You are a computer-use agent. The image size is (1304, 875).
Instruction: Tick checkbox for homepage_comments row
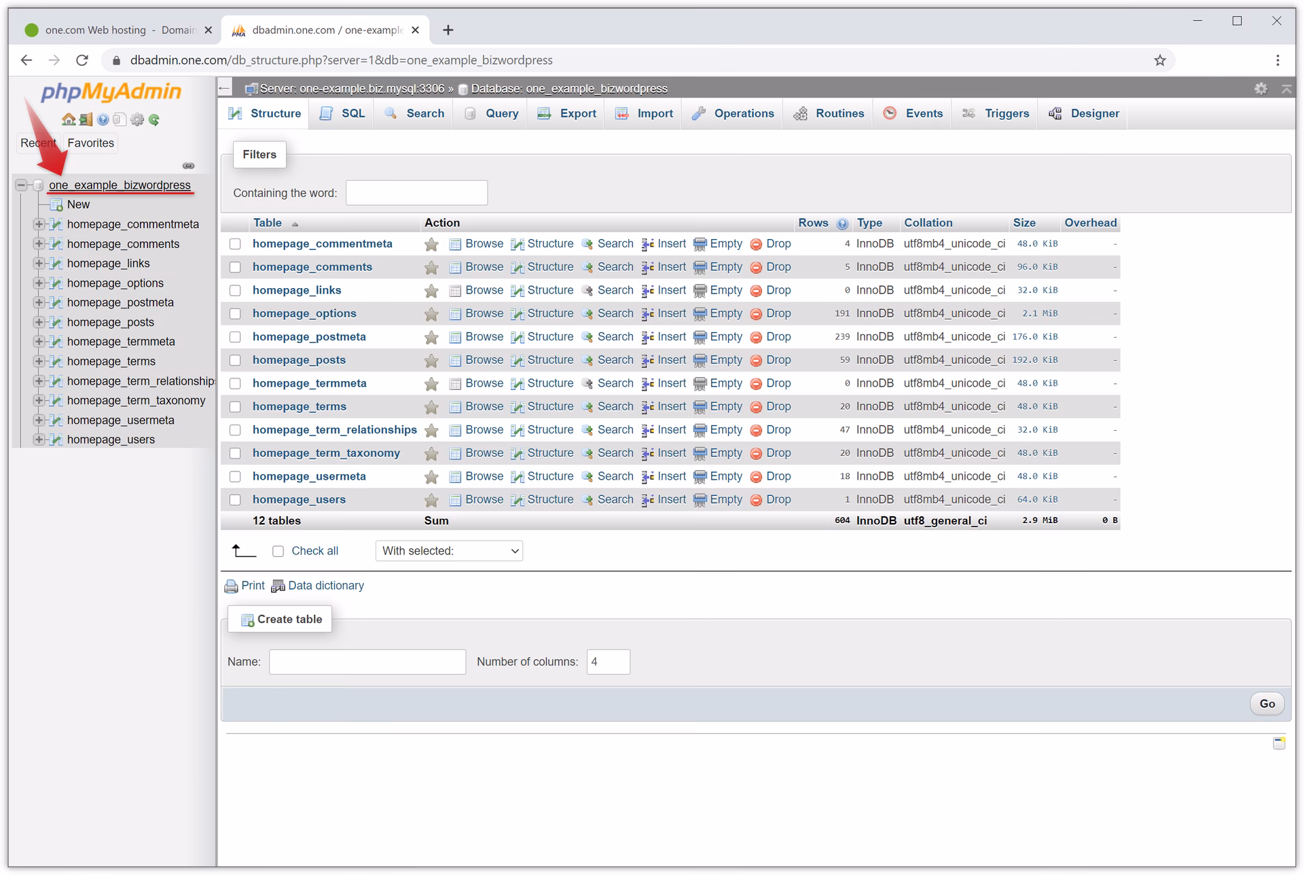(x=235, y=268)
